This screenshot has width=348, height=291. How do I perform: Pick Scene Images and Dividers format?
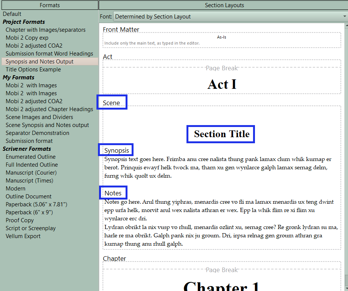39,117
